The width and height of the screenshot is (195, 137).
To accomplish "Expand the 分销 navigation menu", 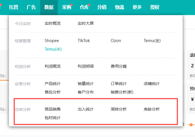I will 102,7.
